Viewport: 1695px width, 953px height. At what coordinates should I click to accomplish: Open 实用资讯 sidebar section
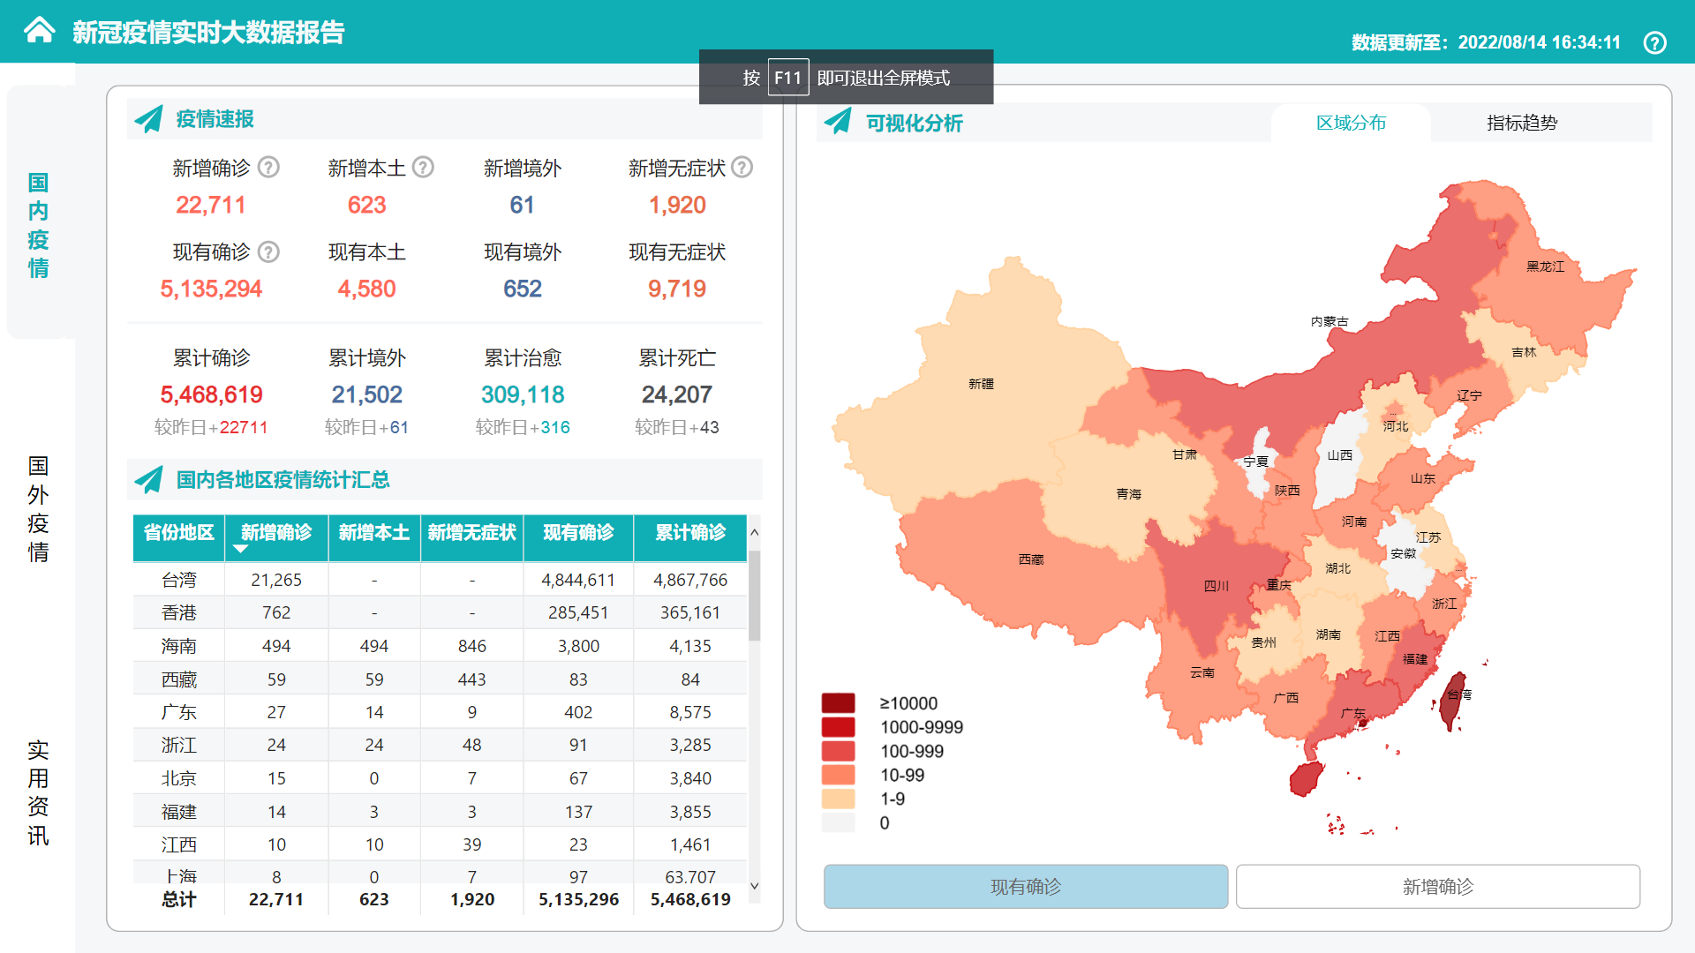click(x=38, y=792)
